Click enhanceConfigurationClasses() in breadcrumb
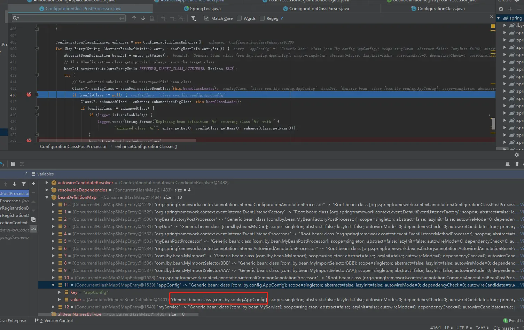The width and height of the screenshot is (524, 330). (146, 147)
